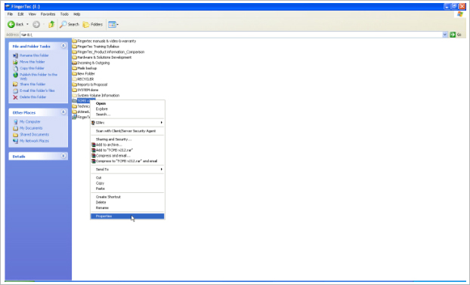Go up one folder level
The height and width of the screenshot is (285, 470).
pos(51,25)
